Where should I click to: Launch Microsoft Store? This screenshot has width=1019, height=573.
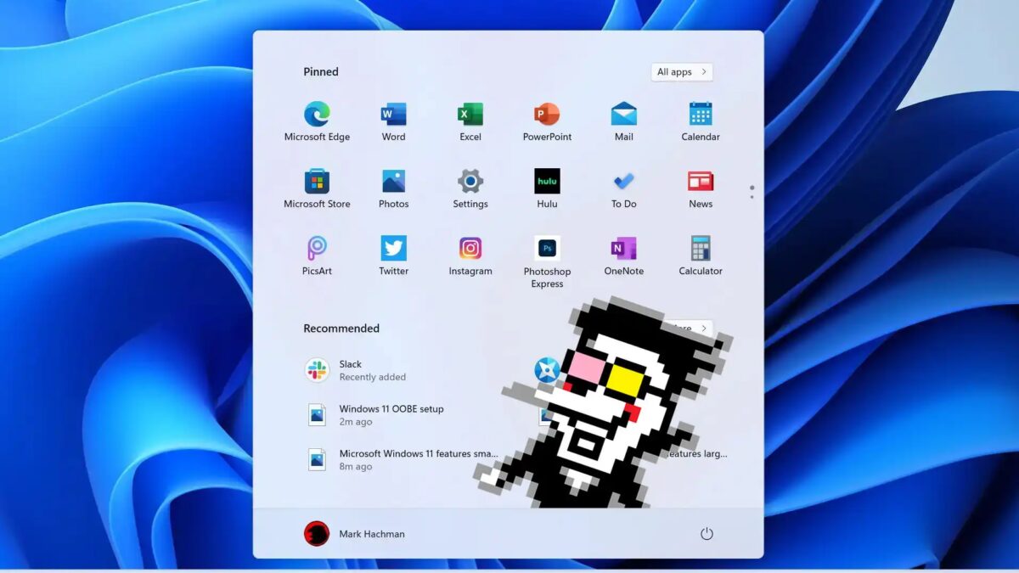click(x=316, y=182)
